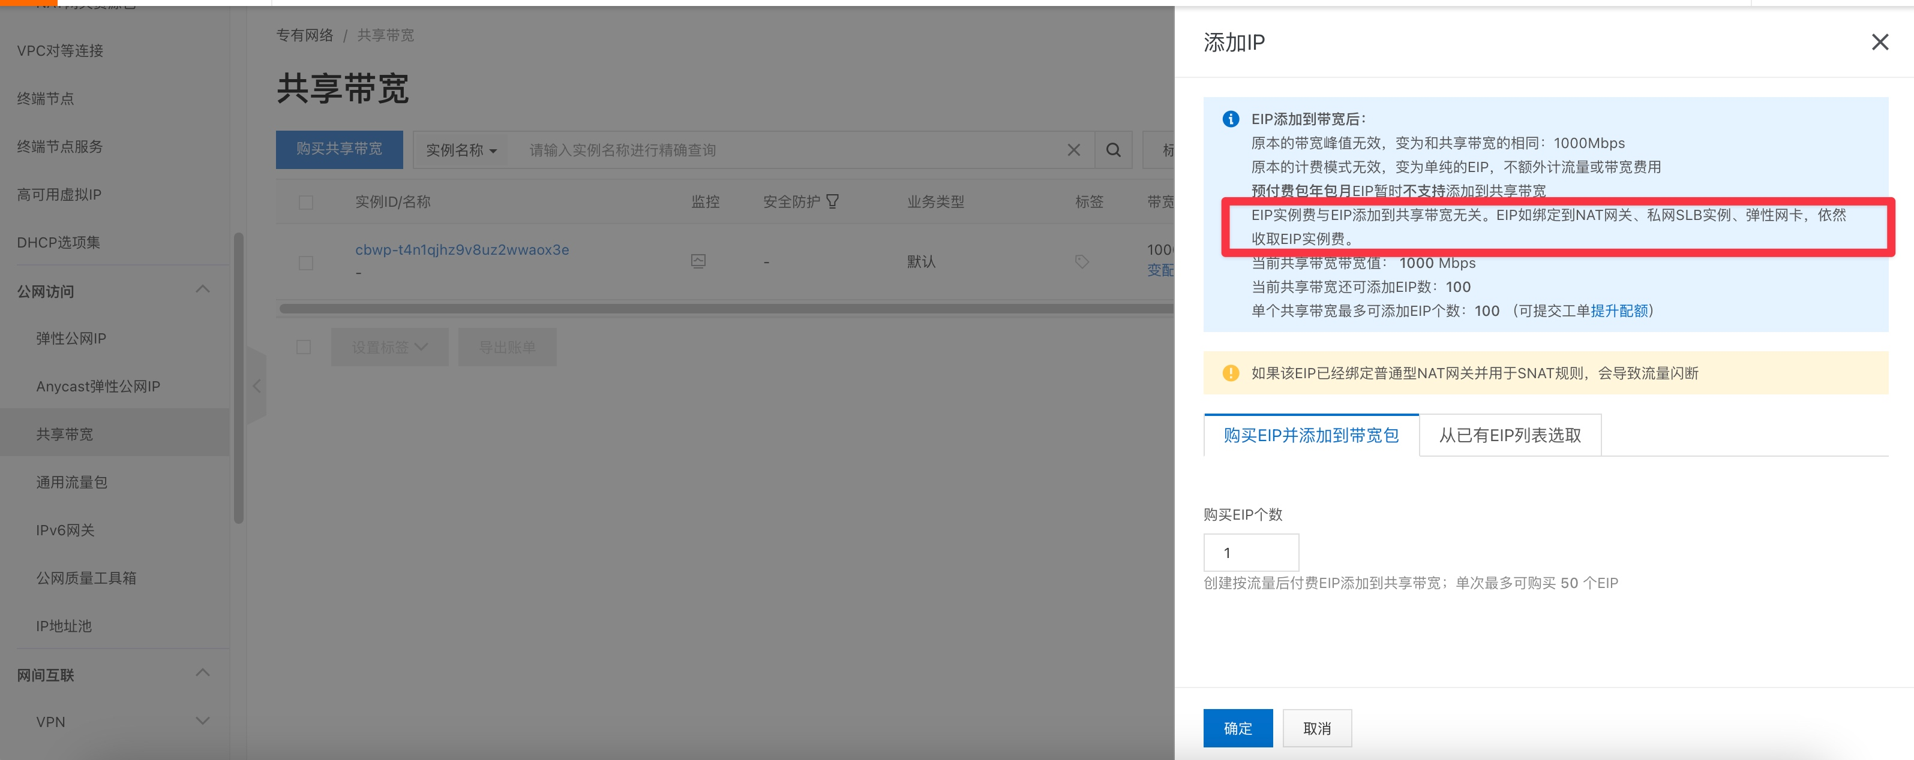
Task: Switch to 从已有EIP列表选取 tab
Action: tap(1509, 436)
